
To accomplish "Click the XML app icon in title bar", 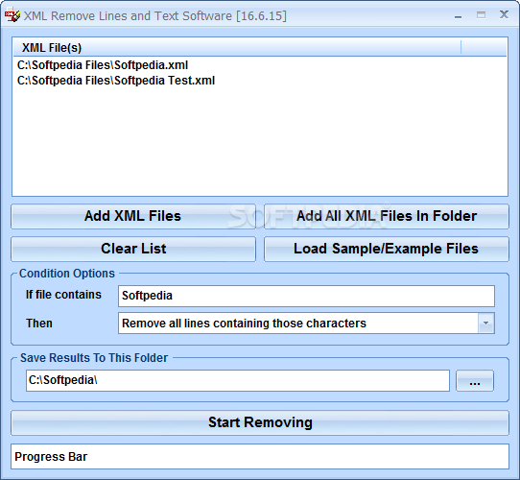I will [12, 15].
